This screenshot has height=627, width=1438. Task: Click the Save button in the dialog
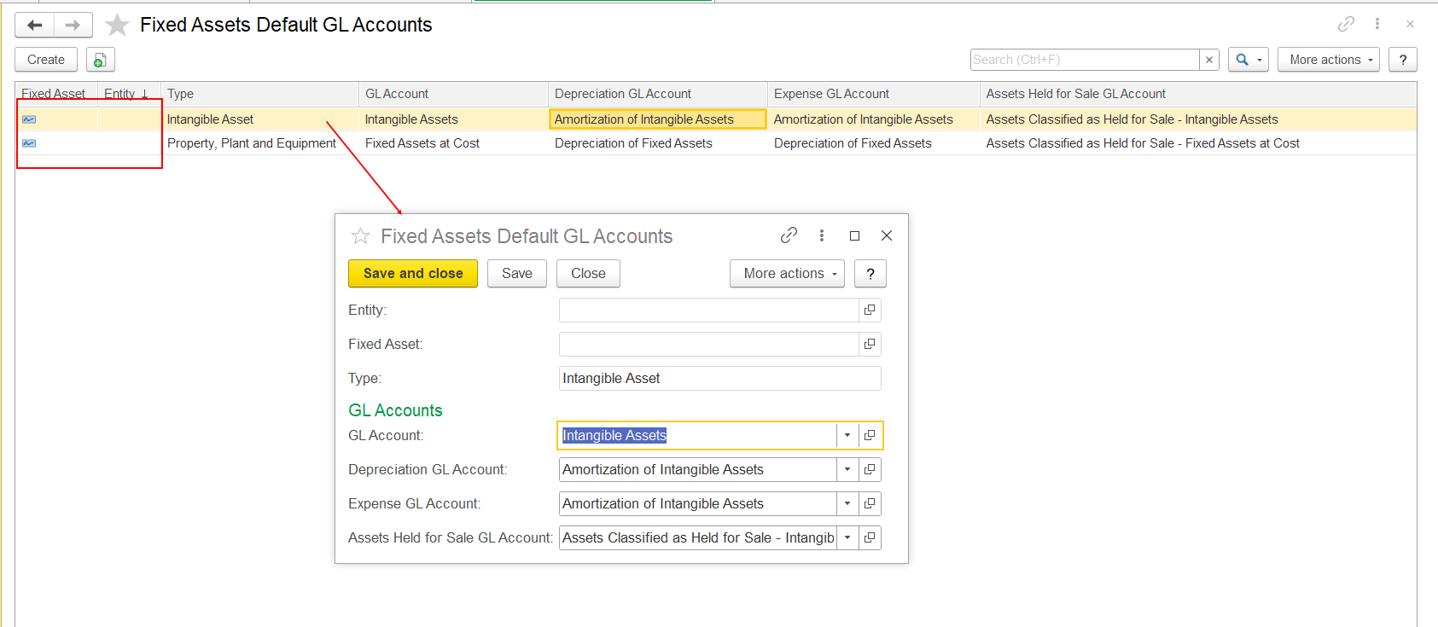517,274
